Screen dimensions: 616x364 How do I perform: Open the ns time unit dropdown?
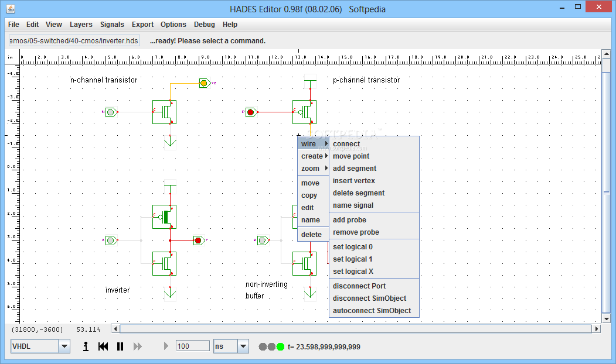click(243, 346)
